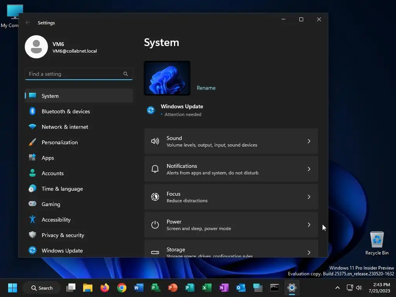Open Microsoft Publisher from taskbar
Viewport: 396px width, 297px height.
pos(189,288)
